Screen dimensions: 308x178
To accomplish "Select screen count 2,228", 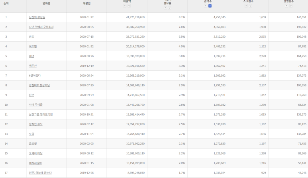I will point(263,56).
